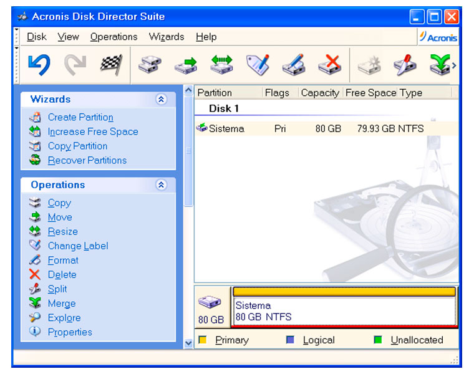Sort by the Free Space column header
This screenshot has width=474, height=374.
(x=370, y=92)
